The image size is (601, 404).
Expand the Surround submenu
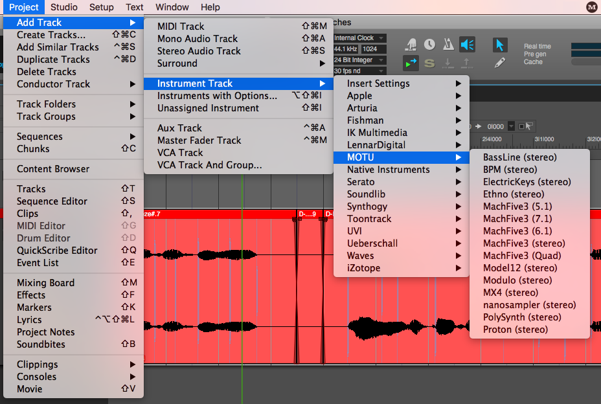point(238,63)
